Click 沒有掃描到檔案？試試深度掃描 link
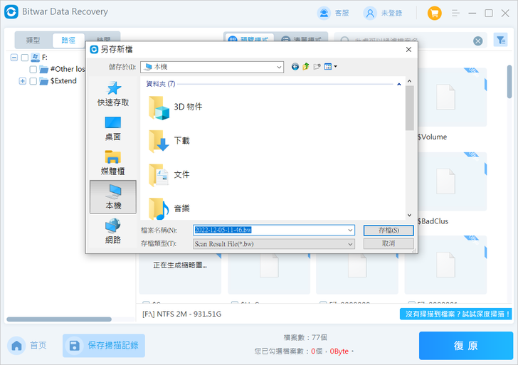 [x=456, y=314]
